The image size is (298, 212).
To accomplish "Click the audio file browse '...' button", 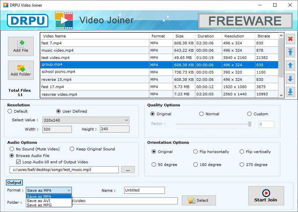I will (128, 170).
